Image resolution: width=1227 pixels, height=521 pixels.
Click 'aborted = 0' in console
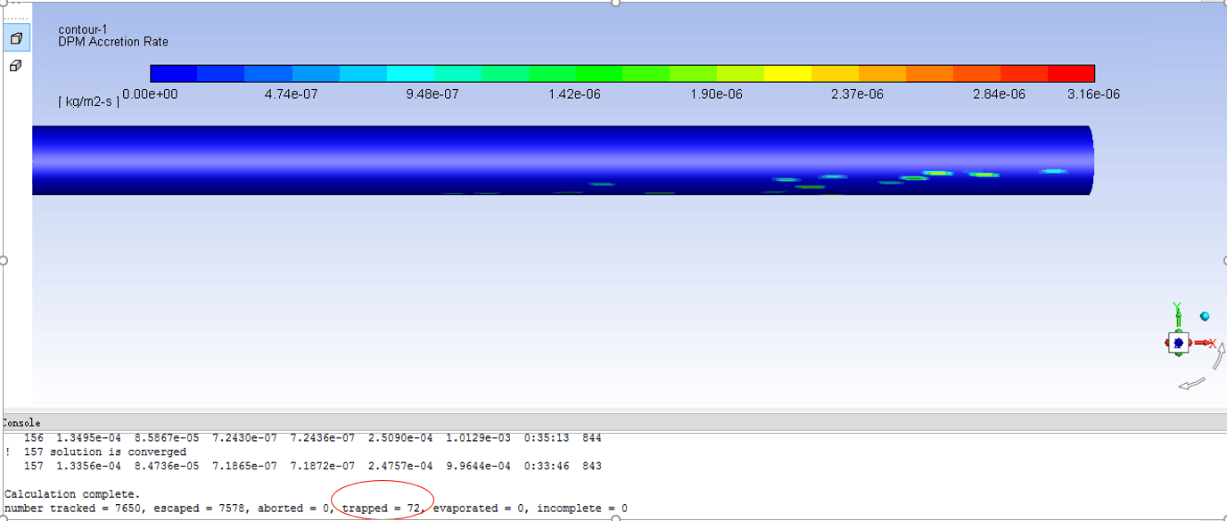pyautogui.click(x=295, y=509)
